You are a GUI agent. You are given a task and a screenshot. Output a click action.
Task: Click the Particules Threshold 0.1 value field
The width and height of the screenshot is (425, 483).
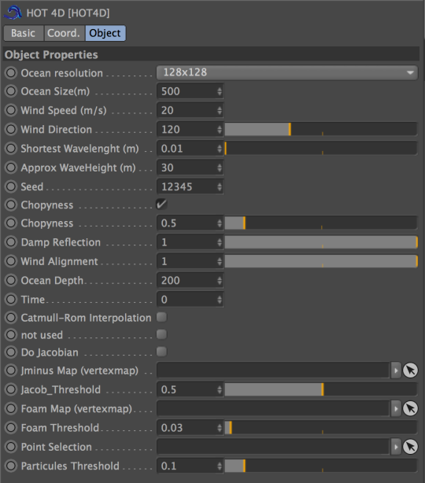click(x=190, y=466)
